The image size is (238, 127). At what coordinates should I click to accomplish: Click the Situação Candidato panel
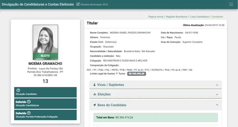click(45, 92)
